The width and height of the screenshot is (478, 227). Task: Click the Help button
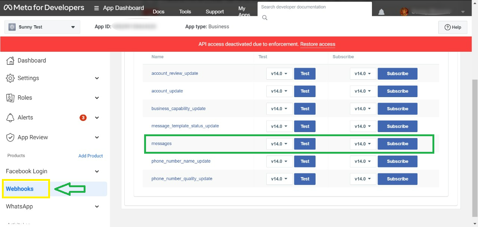(x=453, y=27)
